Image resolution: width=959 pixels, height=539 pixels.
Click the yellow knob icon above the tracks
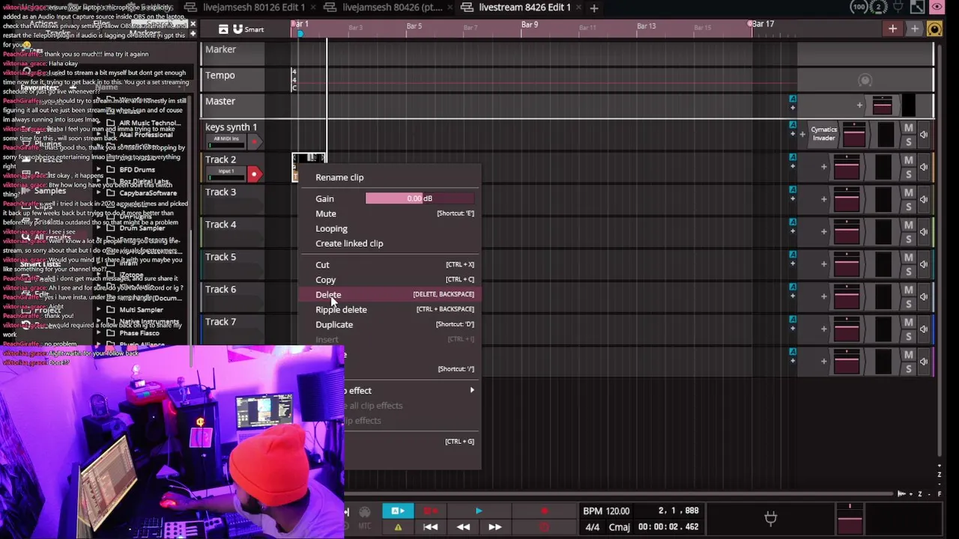click(934, 29)
